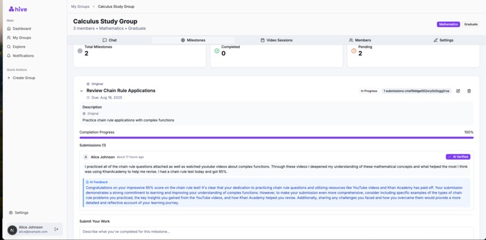Click the plus icon for Create Group
486x240 pixels.
(8, 78)
